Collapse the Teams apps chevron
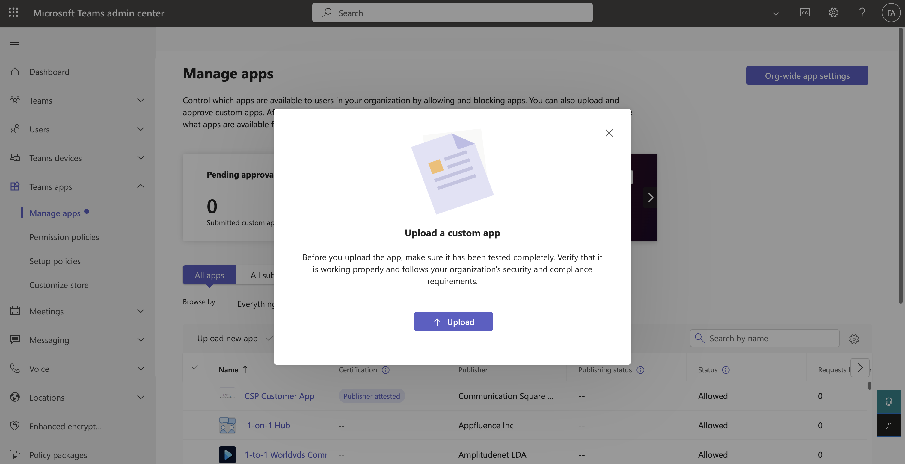 141,186
